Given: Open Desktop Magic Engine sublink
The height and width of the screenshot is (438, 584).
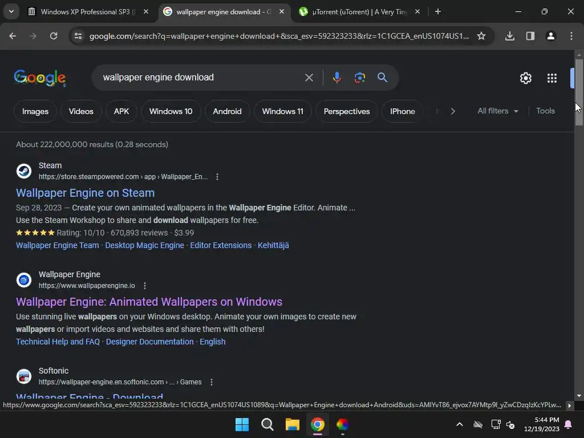Looking at the screenshot, I should click(144, 245).
